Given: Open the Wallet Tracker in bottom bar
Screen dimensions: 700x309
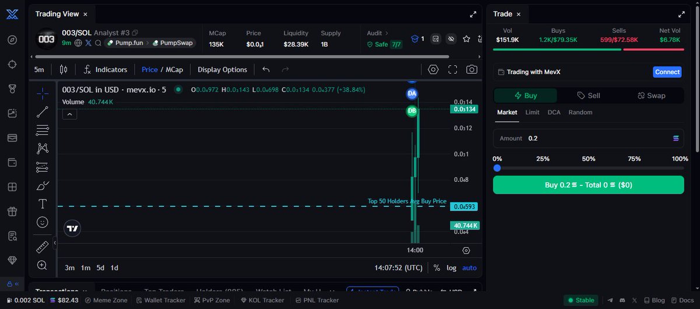Looking at the screenshot, I should (x=160, y=300).
